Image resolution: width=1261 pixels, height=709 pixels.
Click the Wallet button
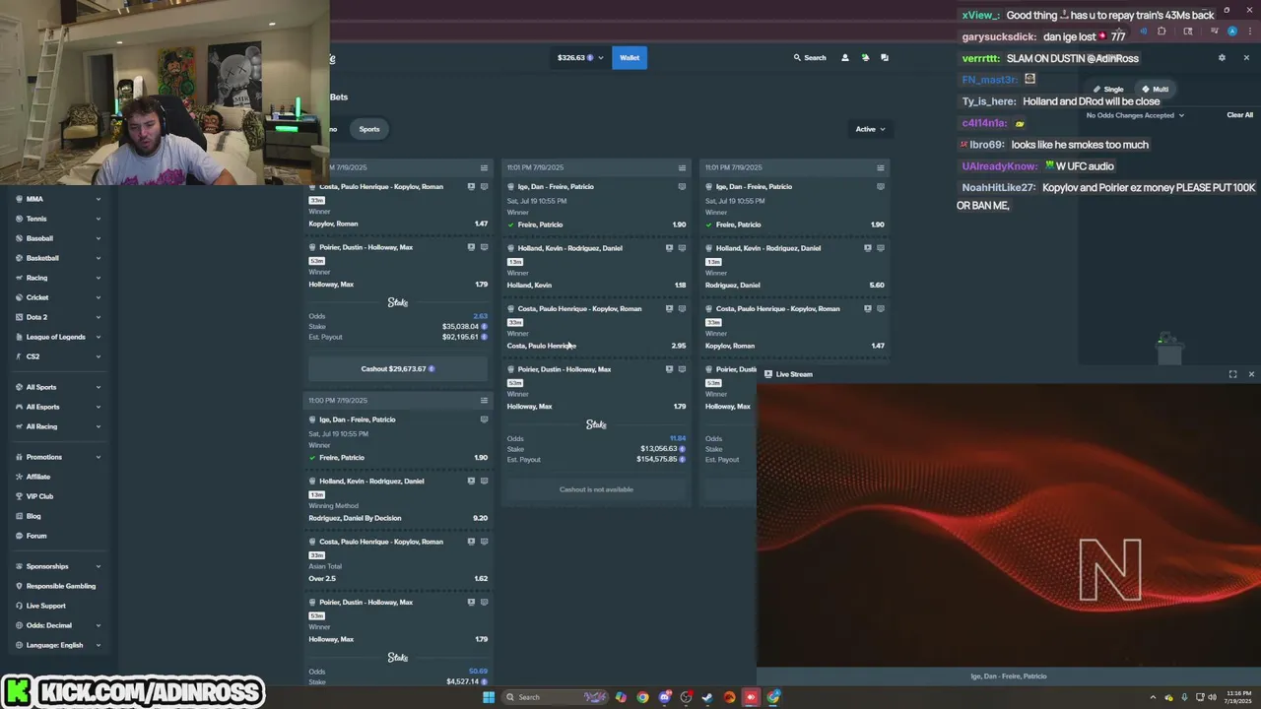[x=630, y=58]
